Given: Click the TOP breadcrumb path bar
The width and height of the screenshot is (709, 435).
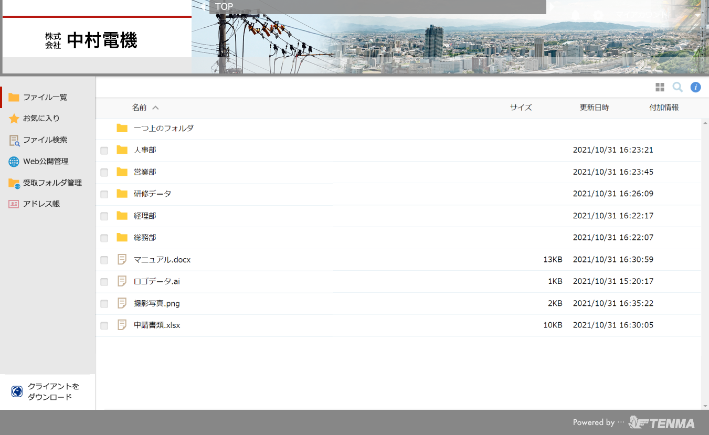Looking at the screenshot, I should [377, 7].
